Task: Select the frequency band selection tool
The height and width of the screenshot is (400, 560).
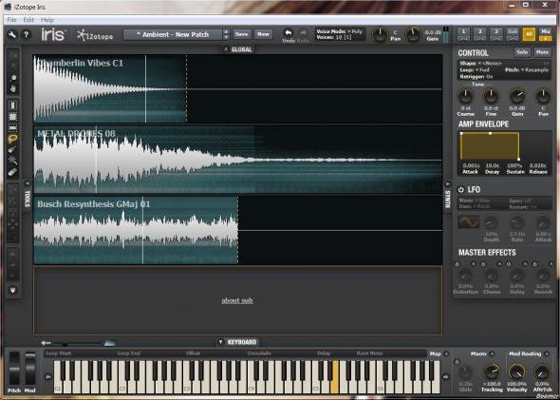Action: (x=13, y=127)
